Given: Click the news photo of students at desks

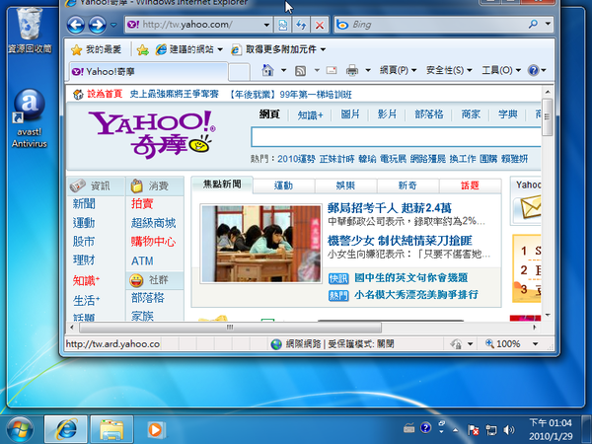Looking at the screenshot, I should point(260,244).
